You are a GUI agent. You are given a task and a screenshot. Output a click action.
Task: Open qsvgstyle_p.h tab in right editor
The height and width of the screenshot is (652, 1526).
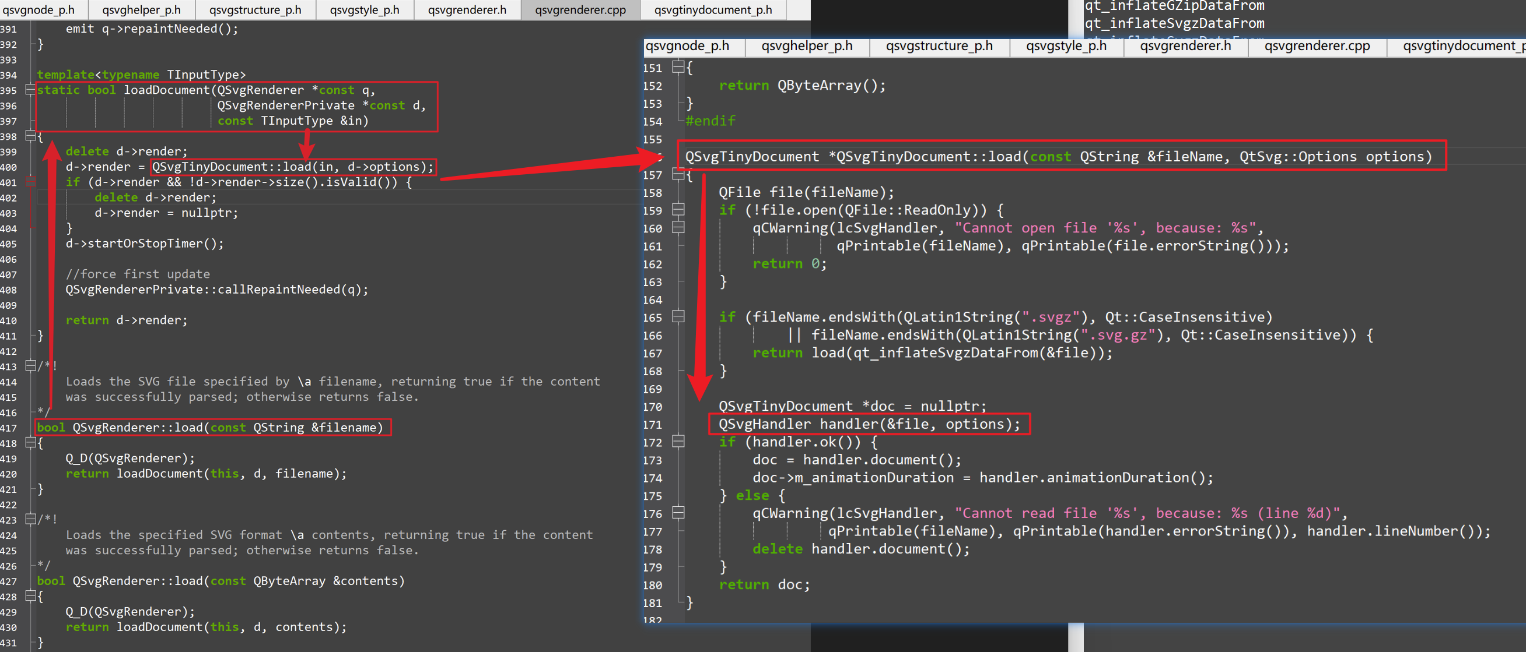tap(1066, 46)
